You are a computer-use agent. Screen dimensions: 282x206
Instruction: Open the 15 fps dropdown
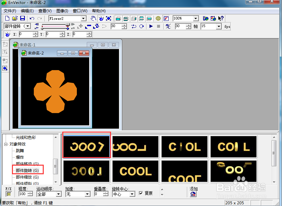219,26
